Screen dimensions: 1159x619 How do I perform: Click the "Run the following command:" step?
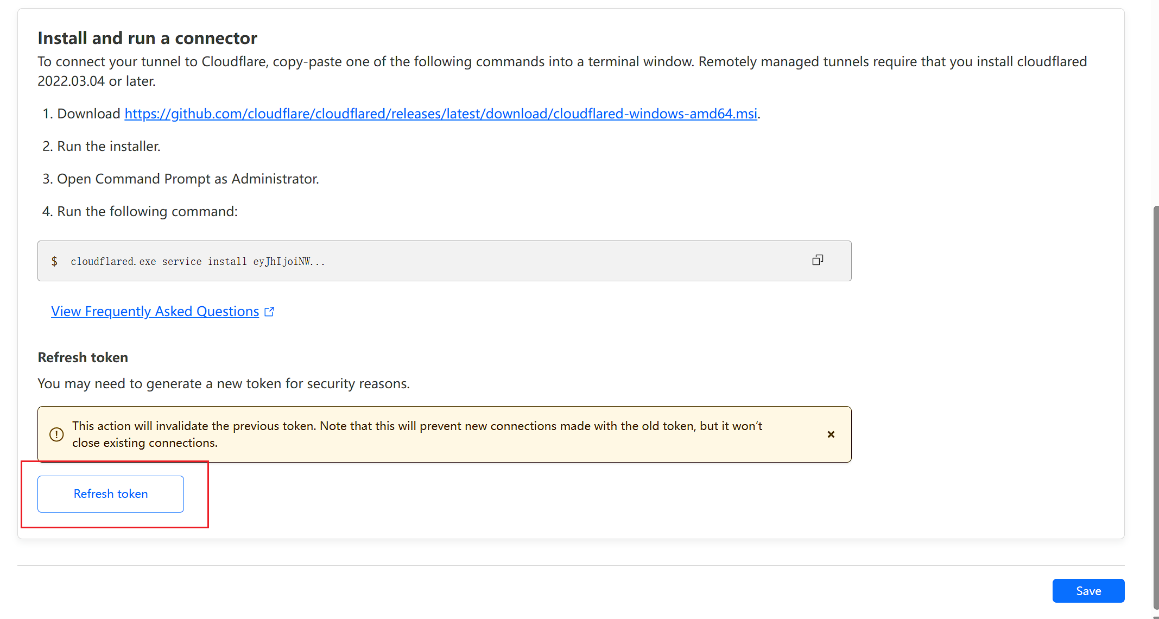(x=147, y=211)
